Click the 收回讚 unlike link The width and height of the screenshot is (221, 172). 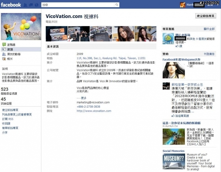pos(6,124)
